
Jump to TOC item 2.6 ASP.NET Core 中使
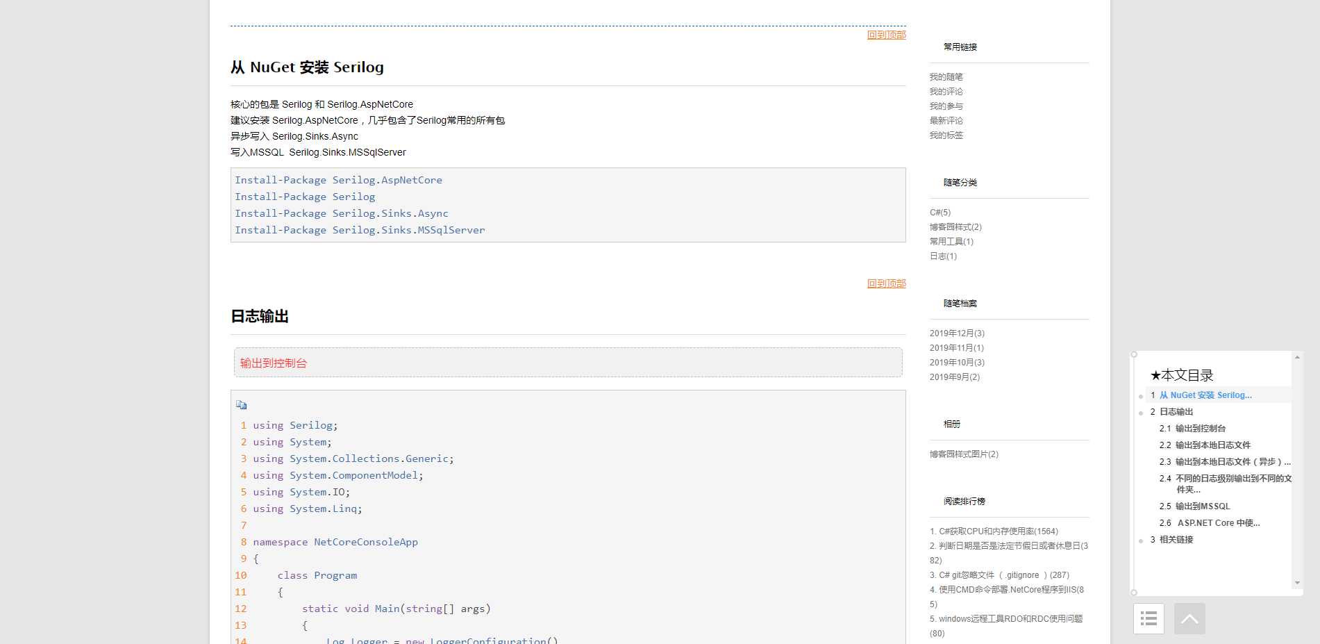pos(1219,523)
